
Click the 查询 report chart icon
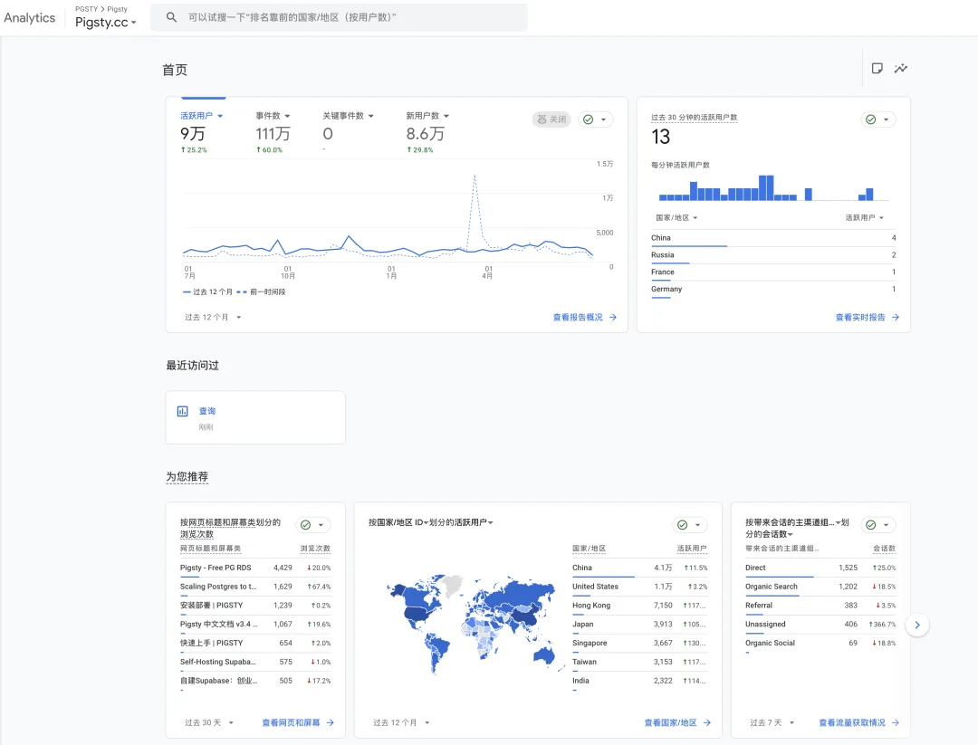pos(183,412)
